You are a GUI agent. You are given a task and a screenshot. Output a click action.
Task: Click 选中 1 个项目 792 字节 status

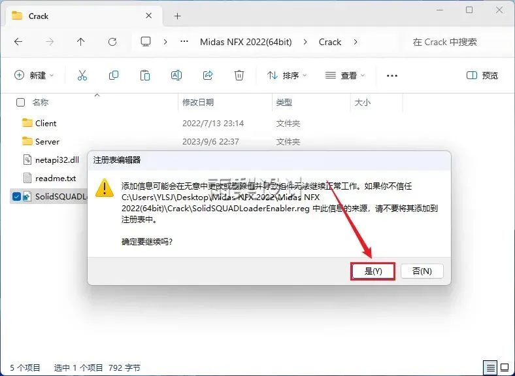97,367
